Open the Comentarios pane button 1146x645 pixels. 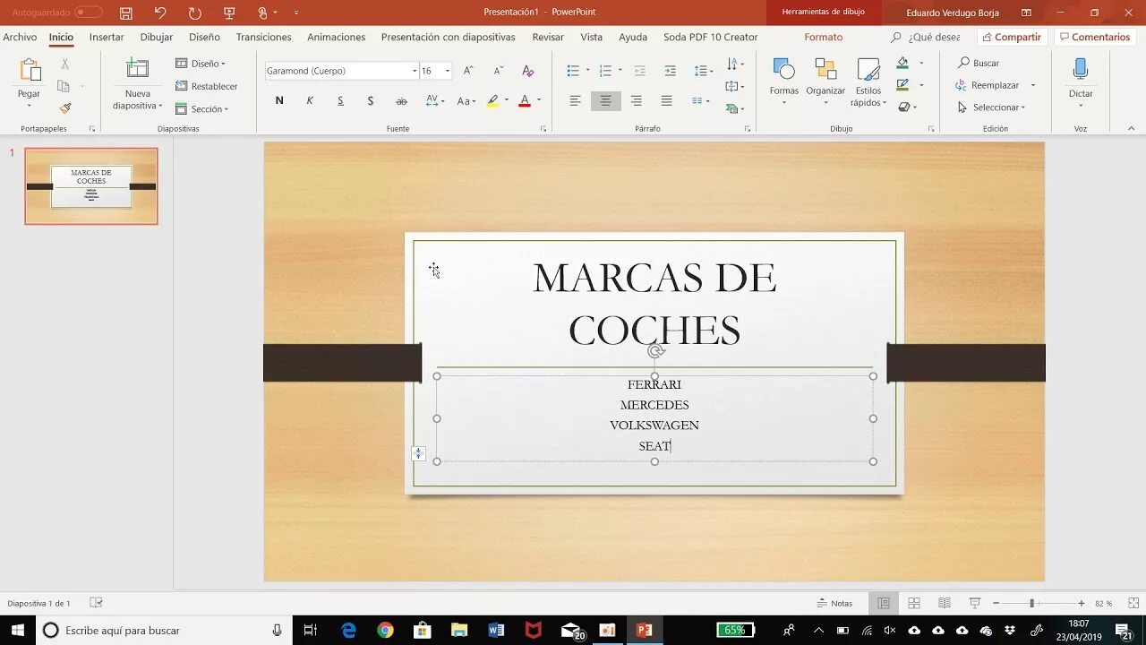pyautogui.click(x=1093, y=37)
